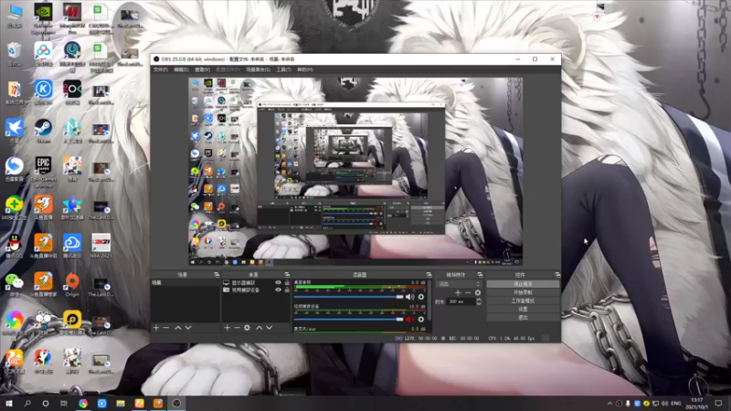731x411 pixels.
Task: Toggle lock on the video capture device source
Action: point(287,290)
